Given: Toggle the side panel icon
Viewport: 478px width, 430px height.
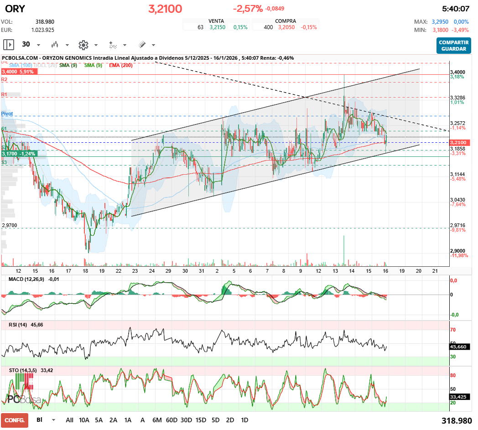Looking at the screenshot, I should (8, 45).
